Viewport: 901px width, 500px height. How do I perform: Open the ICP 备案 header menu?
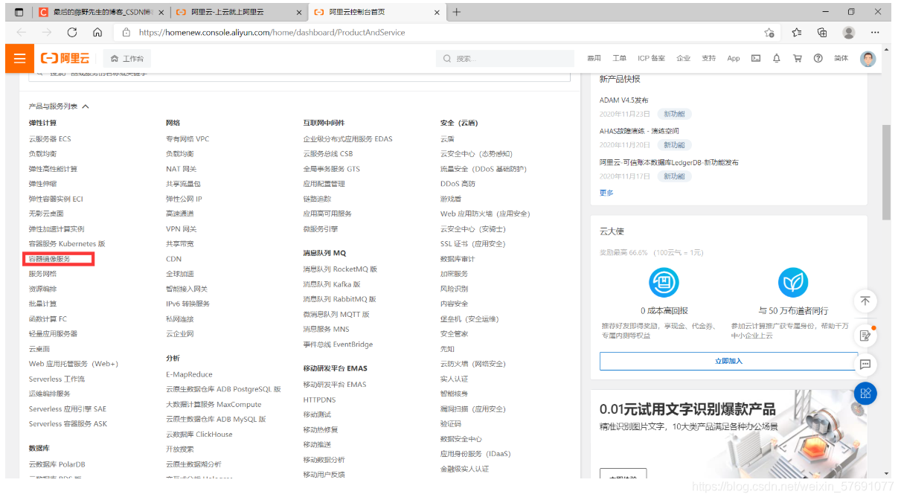(x=651, y=58)
